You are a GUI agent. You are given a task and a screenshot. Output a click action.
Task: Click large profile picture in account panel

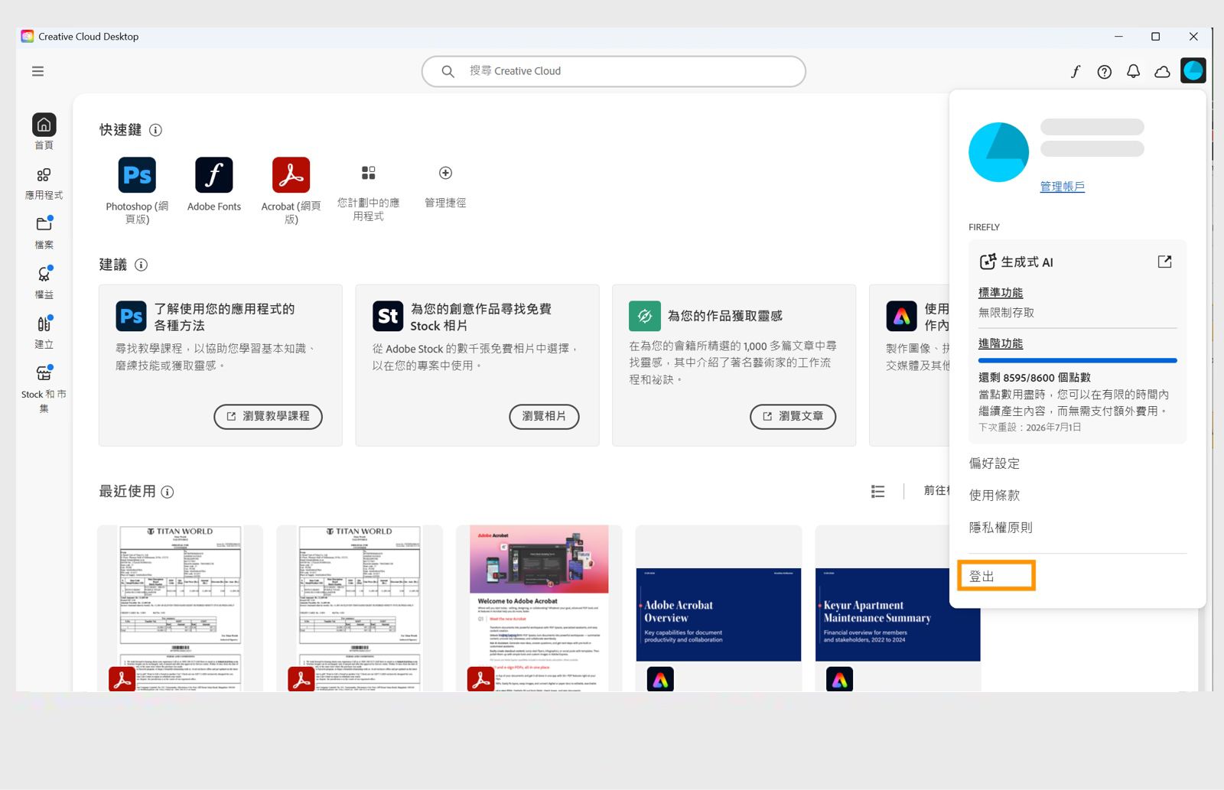tap(998, 152)
